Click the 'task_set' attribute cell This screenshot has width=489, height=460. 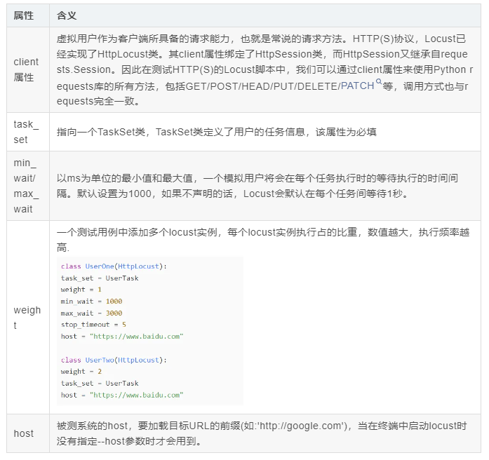[x=28, y=132]
